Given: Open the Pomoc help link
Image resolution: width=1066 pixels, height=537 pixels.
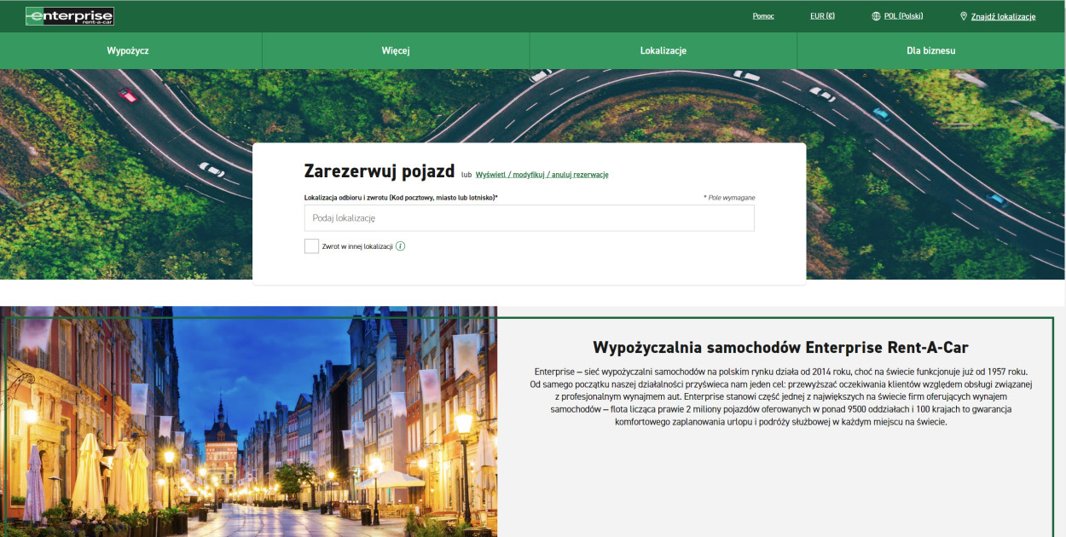Looking at the screenshot, I should pos(763,16).
